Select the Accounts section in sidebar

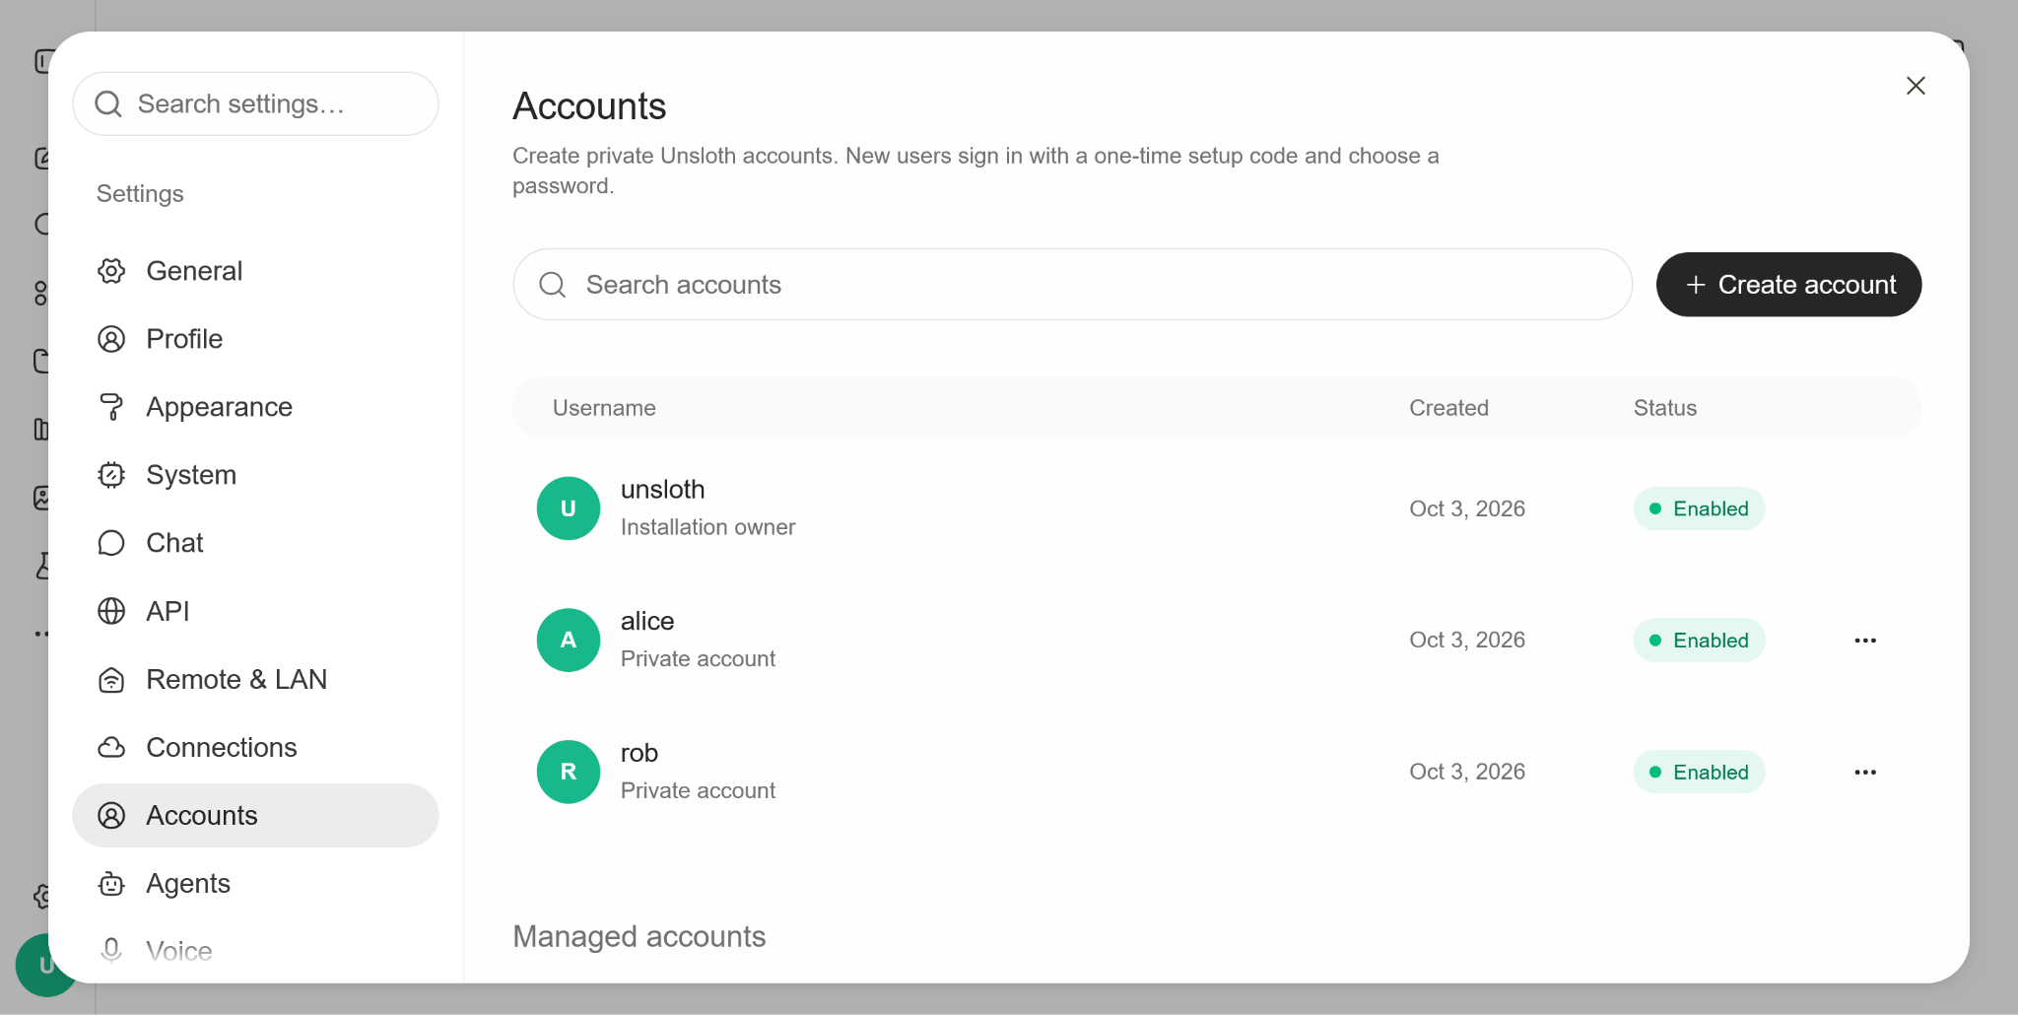tap(255, 815)
